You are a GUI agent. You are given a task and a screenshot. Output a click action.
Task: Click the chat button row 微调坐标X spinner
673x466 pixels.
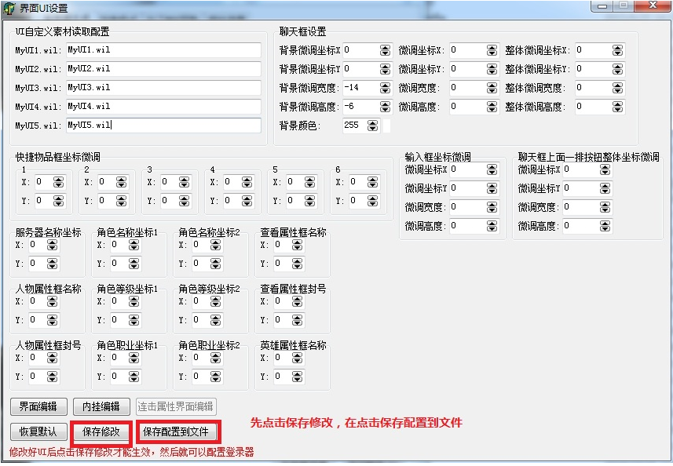click(x=605, y=169)
